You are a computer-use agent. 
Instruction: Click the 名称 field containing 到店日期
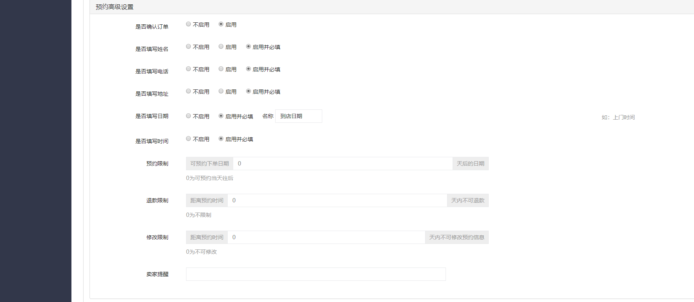click(x=299, y=116)
